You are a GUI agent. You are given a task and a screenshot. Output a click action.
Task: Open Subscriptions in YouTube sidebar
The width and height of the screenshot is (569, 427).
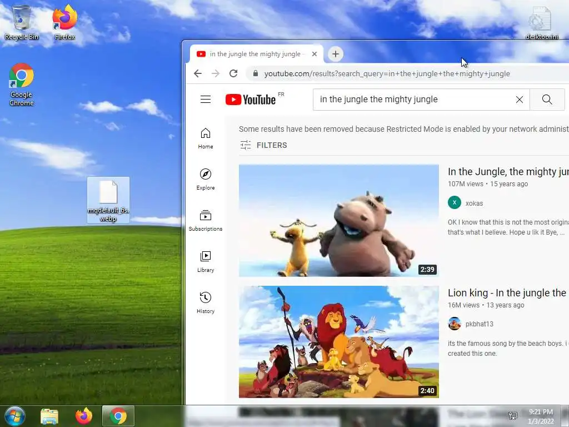point(206,220)
